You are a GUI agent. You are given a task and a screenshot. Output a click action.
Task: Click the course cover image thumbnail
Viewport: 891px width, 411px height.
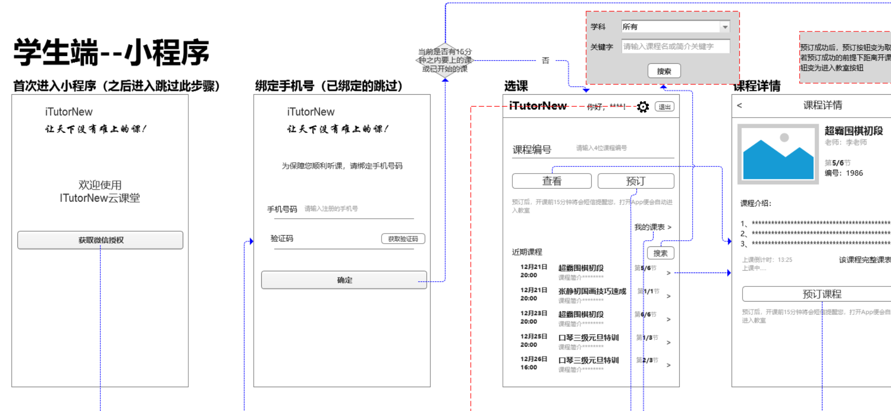tap(778, 154)
